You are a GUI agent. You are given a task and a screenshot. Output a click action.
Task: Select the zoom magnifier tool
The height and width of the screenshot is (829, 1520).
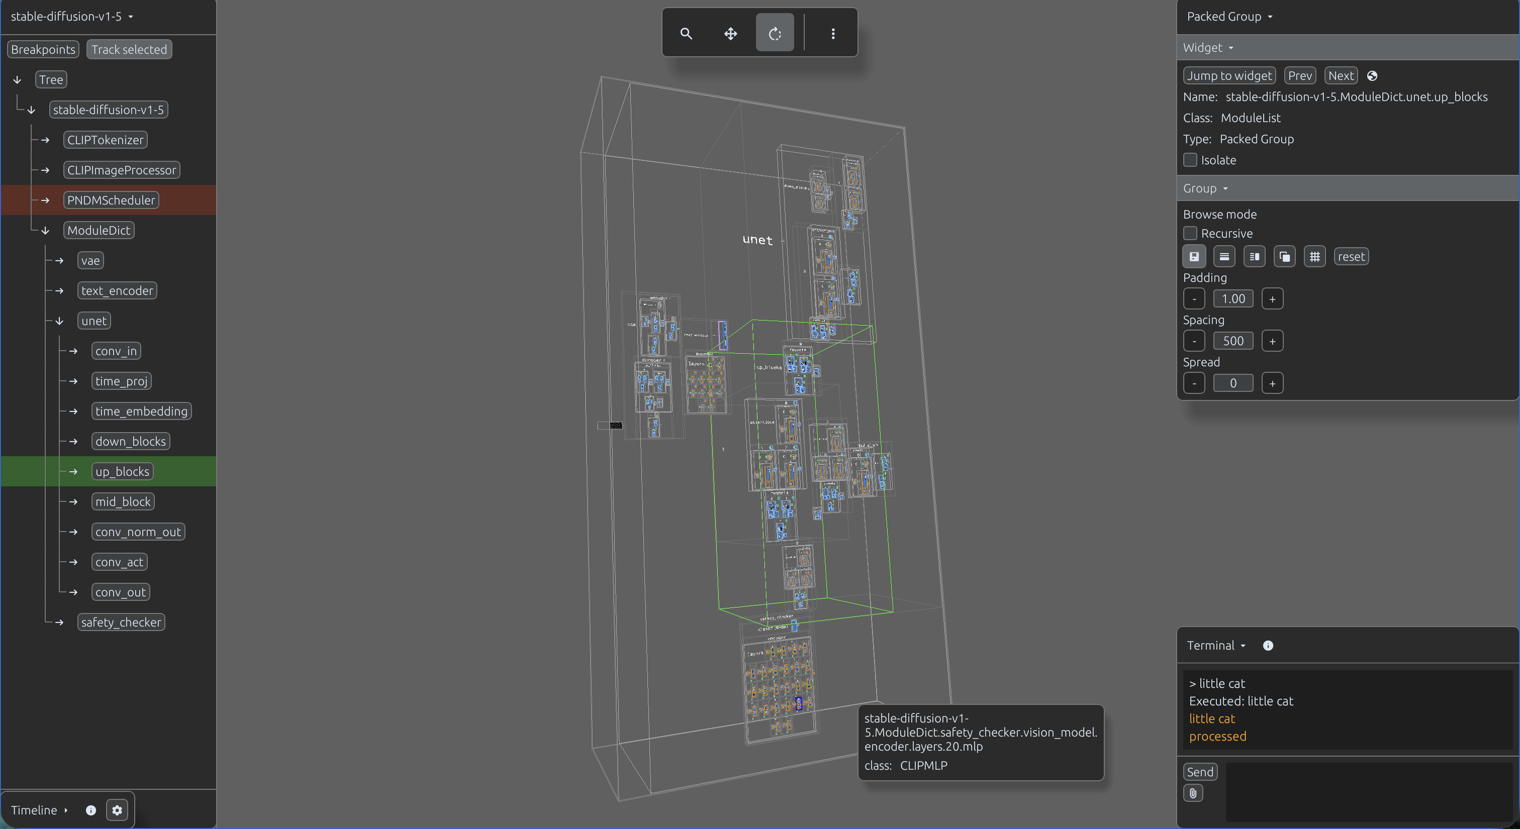click(x=686, y=34)
